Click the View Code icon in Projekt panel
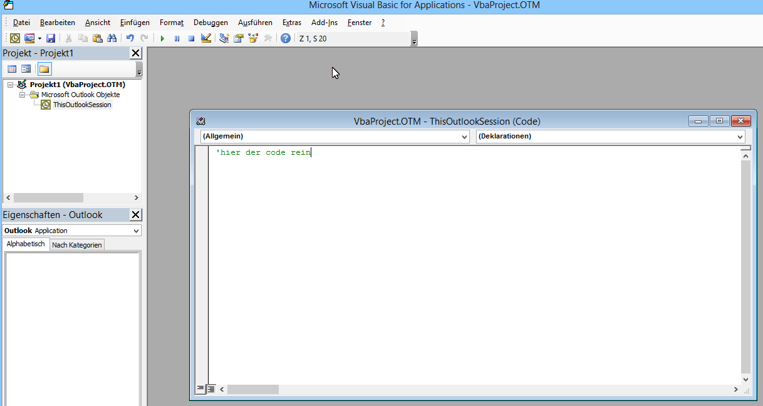The width and height of the screenshot is (763, 406). pos(12,69)
